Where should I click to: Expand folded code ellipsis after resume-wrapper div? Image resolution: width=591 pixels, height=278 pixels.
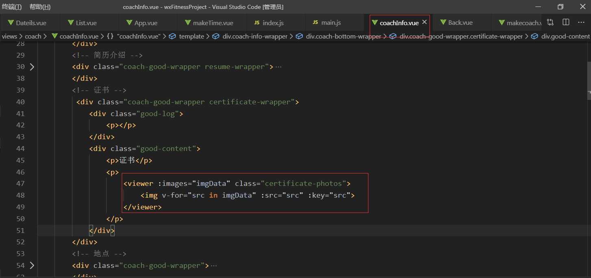(x=278, y=67)
